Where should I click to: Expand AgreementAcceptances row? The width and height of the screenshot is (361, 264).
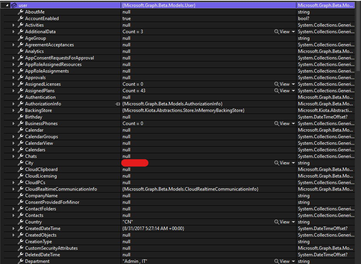pos(14,45)
